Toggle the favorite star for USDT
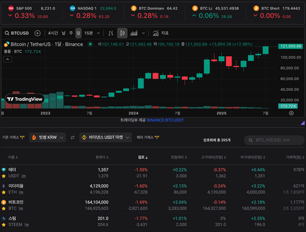 [4, 176]
